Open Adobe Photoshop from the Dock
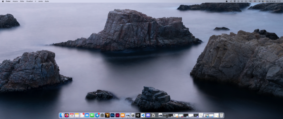 tap(112, 115)
